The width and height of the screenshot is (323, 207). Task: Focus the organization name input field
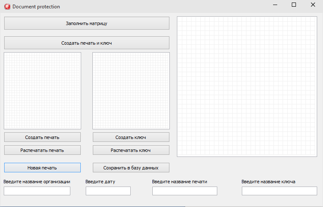pyautogui.click(x=37, y=191)
